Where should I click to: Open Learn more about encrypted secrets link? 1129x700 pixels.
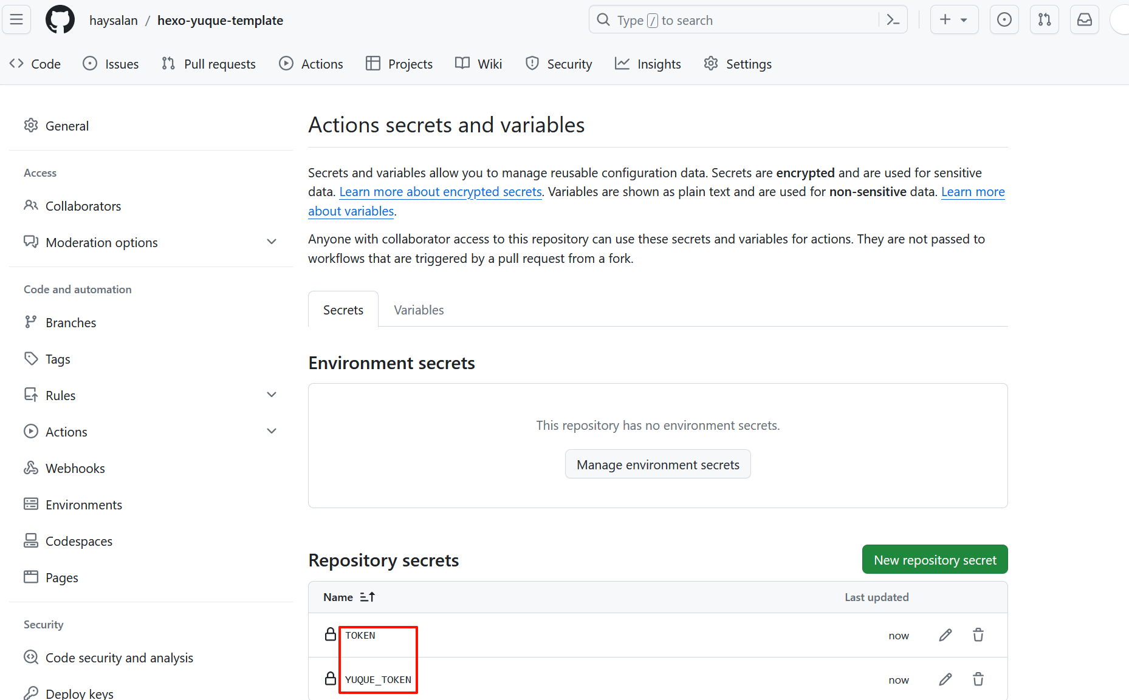click(440, 192)
